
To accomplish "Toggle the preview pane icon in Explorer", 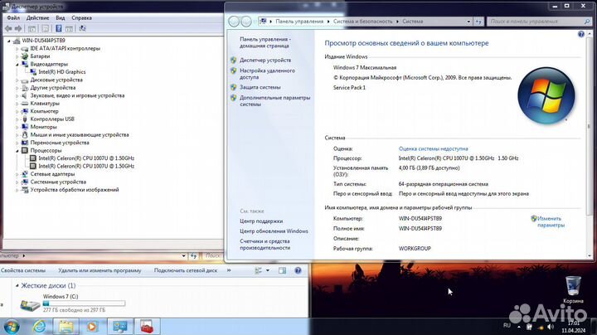I will (x=282, y=270).
